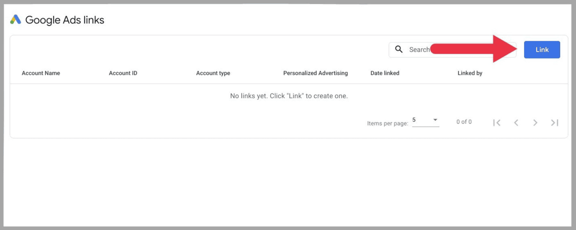Click the dropdown arrow next to Items per page

pos(435,120)
